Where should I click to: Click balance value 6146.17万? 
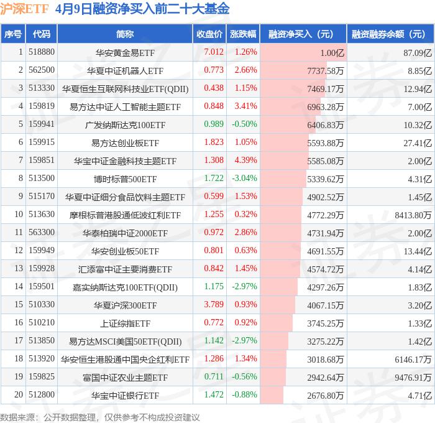point(413,360)
